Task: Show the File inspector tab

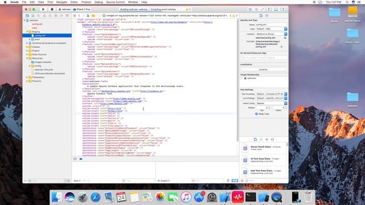Action: 261,15
